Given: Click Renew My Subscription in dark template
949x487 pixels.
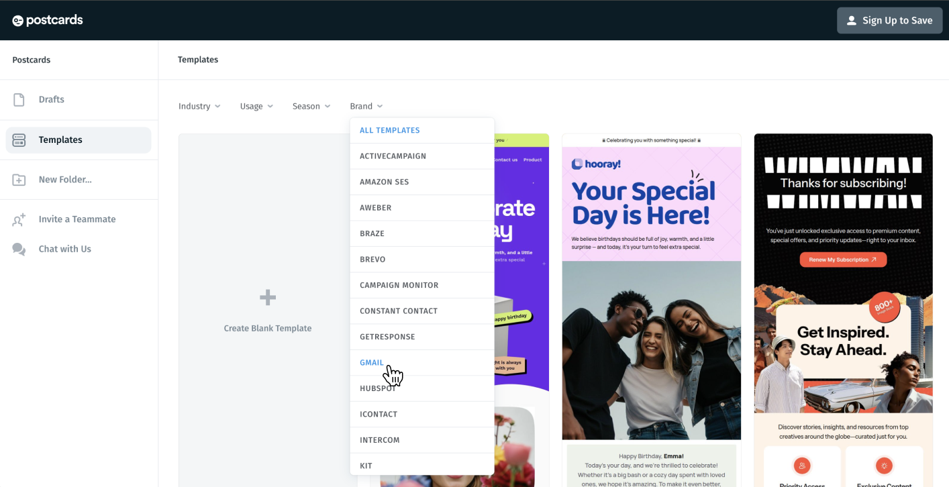Looking at the screenshot, I should click(x=843, y=260).
